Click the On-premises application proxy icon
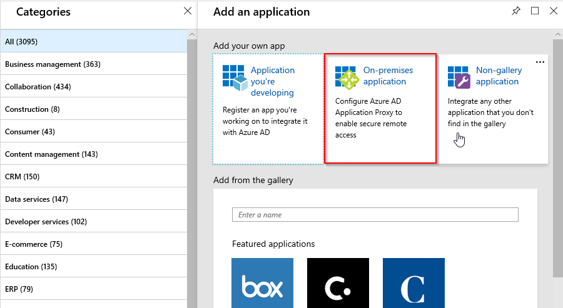The image size is (563, 308). [346, 77]
